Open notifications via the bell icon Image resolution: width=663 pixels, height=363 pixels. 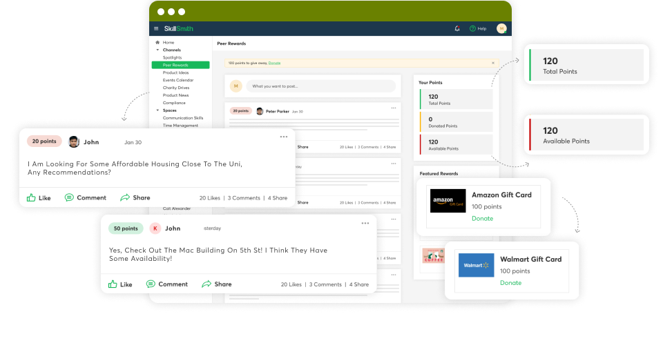pyautogui.click(x=457, y=28)
